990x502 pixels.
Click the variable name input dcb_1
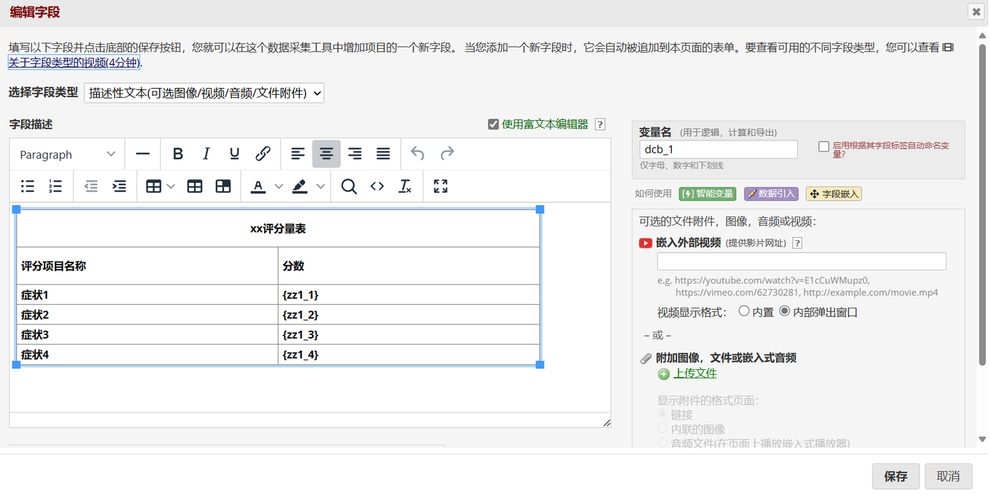(x=716, y=149)
